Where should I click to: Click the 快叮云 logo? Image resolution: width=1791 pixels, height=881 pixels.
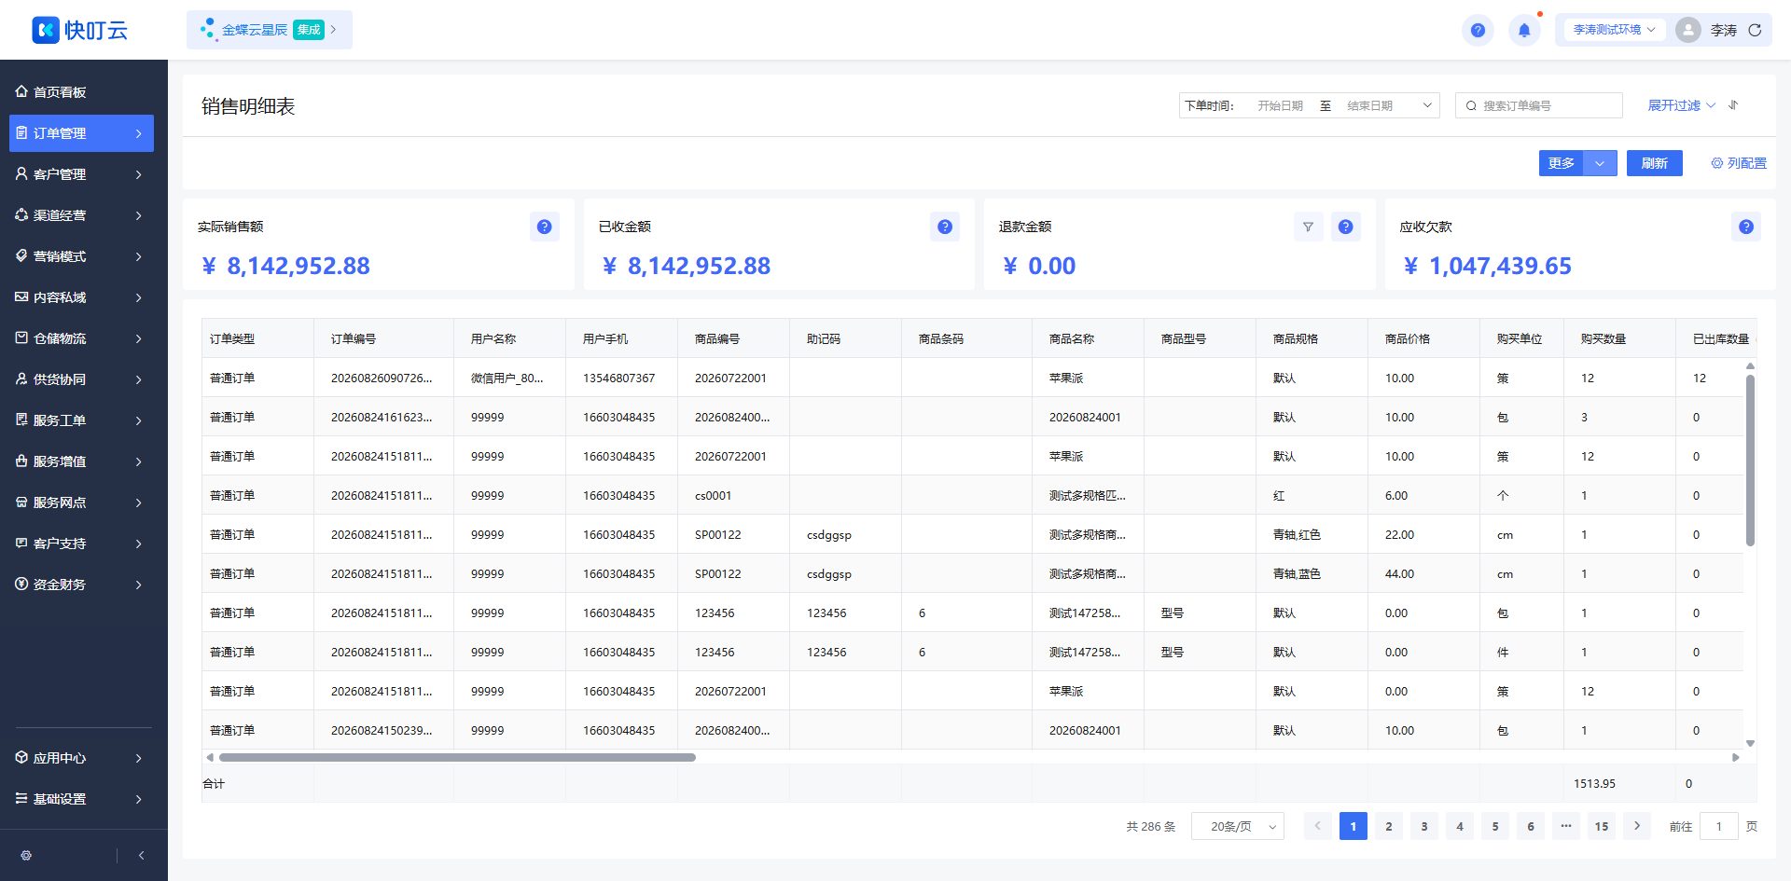(79, 30)
